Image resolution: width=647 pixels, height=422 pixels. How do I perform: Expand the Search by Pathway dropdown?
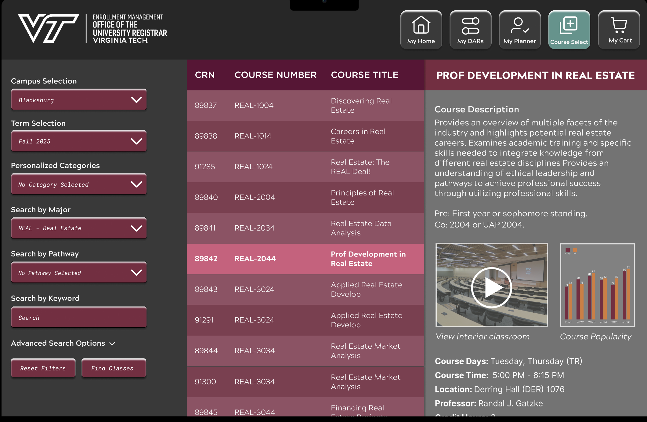(x=79, y=273)
